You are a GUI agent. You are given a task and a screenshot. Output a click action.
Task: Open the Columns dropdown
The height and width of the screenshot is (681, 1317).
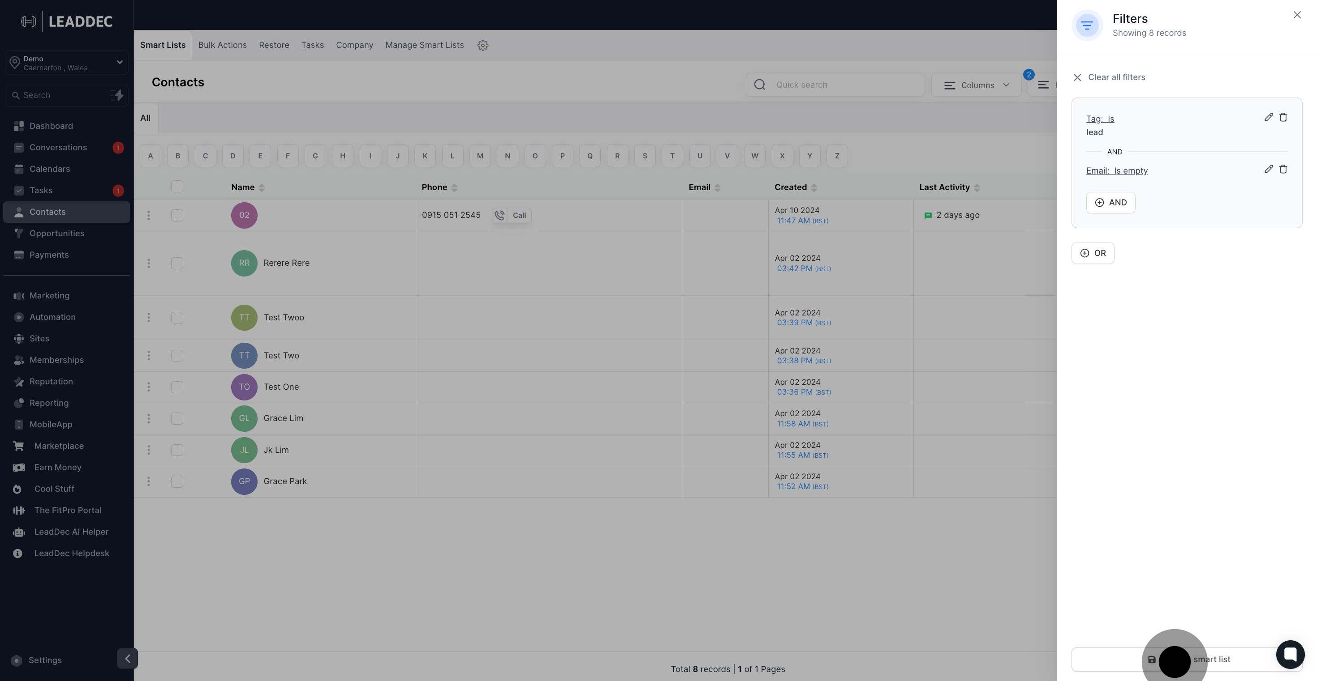coord(976,85)
